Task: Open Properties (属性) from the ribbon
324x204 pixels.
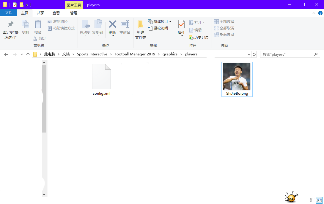Action: click(x=181, y=25)
